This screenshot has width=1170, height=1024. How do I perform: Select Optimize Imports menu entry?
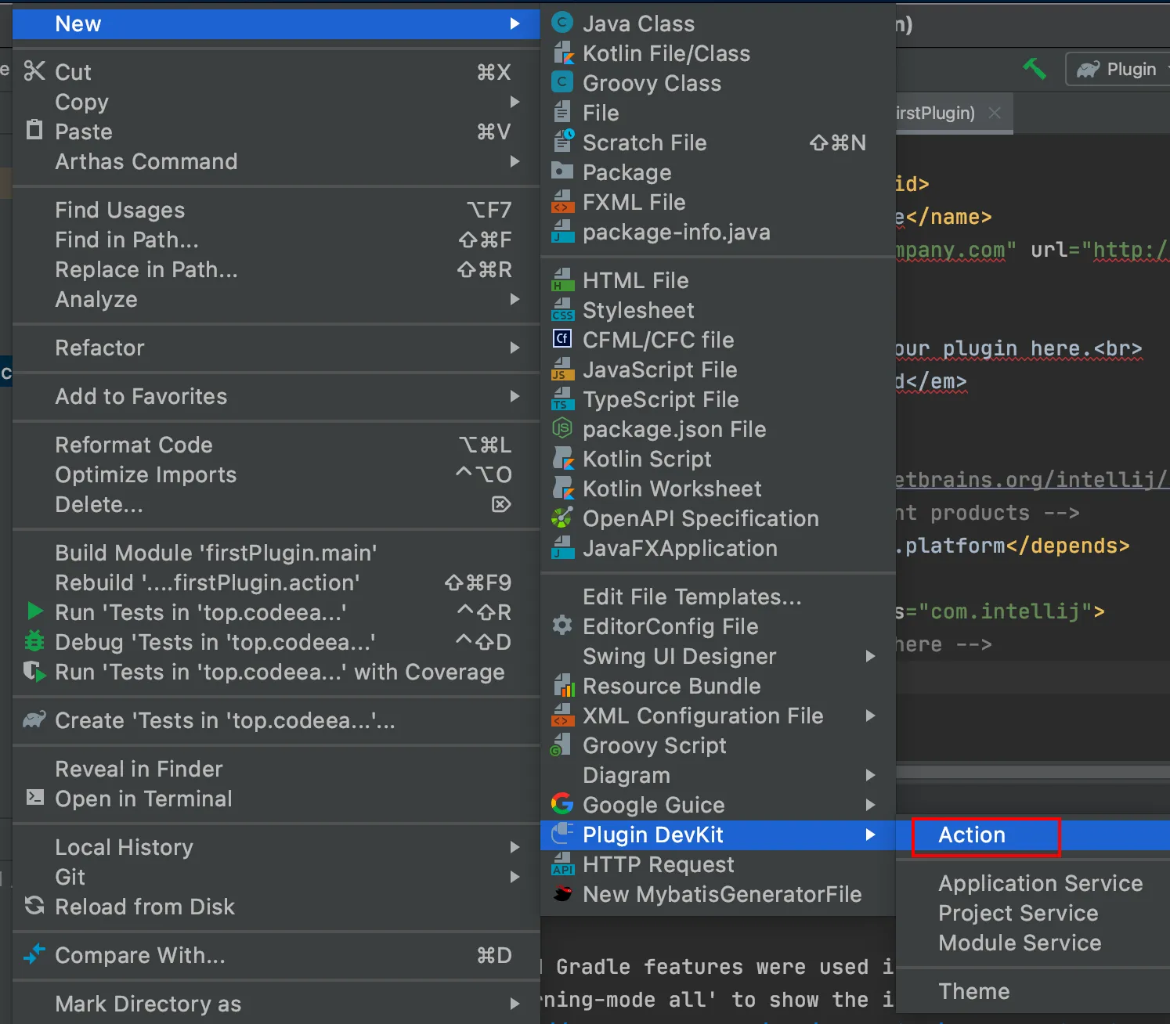276,474
